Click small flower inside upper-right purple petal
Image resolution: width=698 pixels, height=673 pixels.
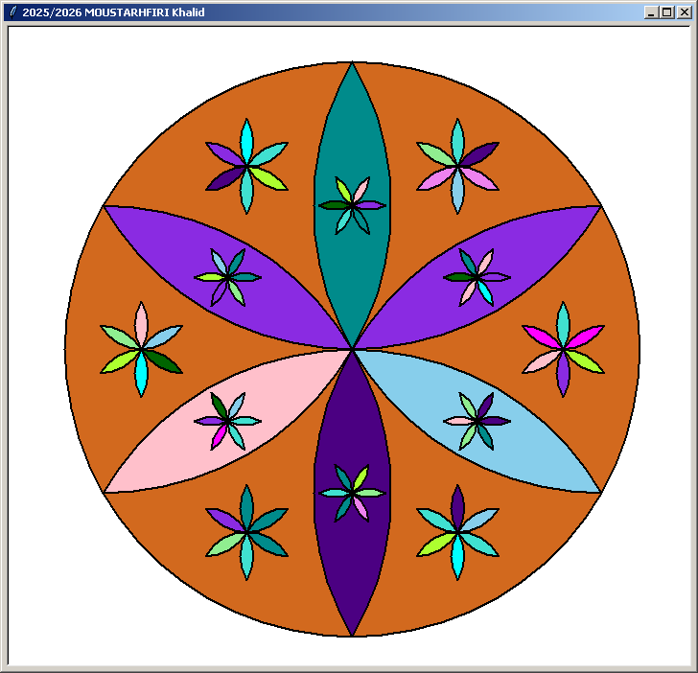point(477,277)
